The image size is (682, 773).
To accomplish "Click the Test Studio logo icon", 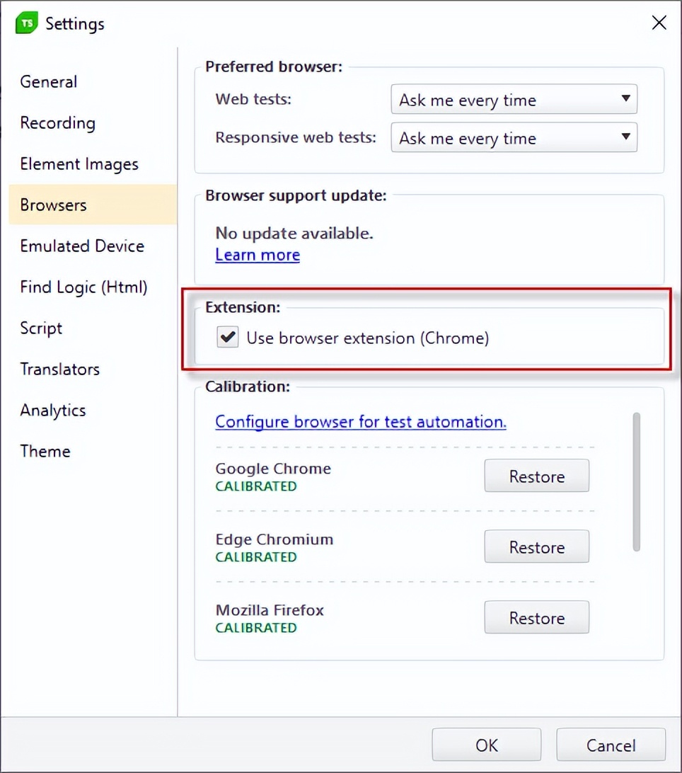I will [28, 23].
